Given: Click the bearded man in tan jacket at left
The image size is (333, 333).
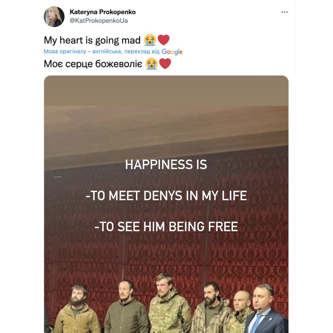Looking at the screenshot, I should 76,309.
